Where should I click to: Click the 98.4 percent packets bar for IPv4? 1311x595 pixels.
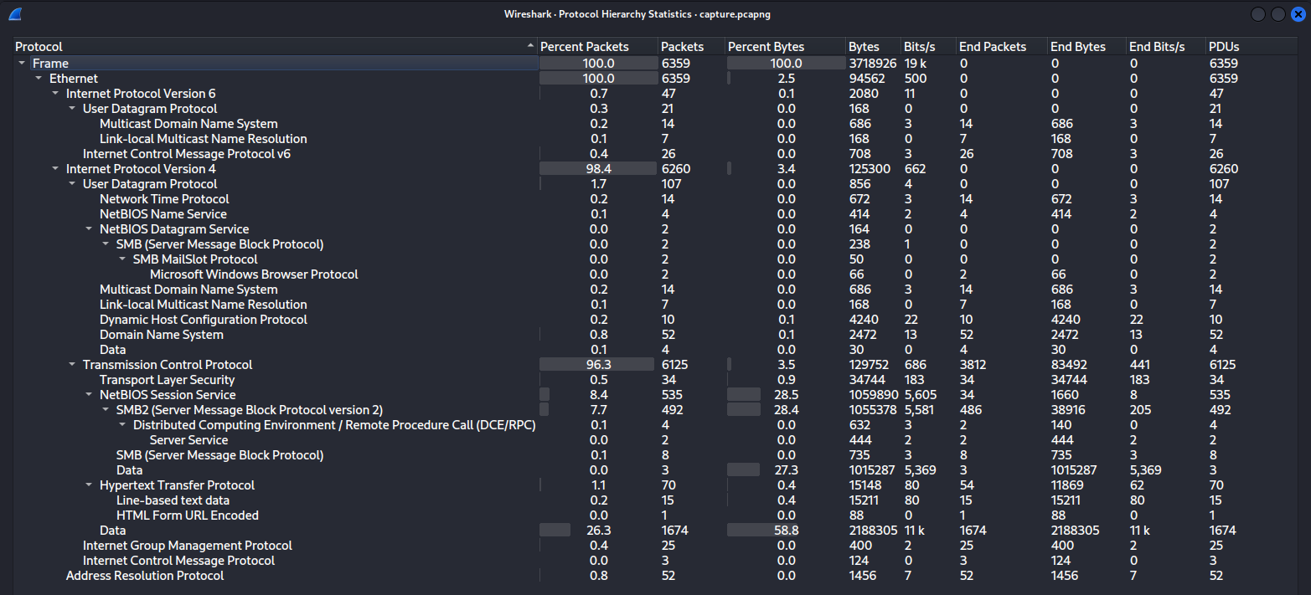(x=597, y=169)
